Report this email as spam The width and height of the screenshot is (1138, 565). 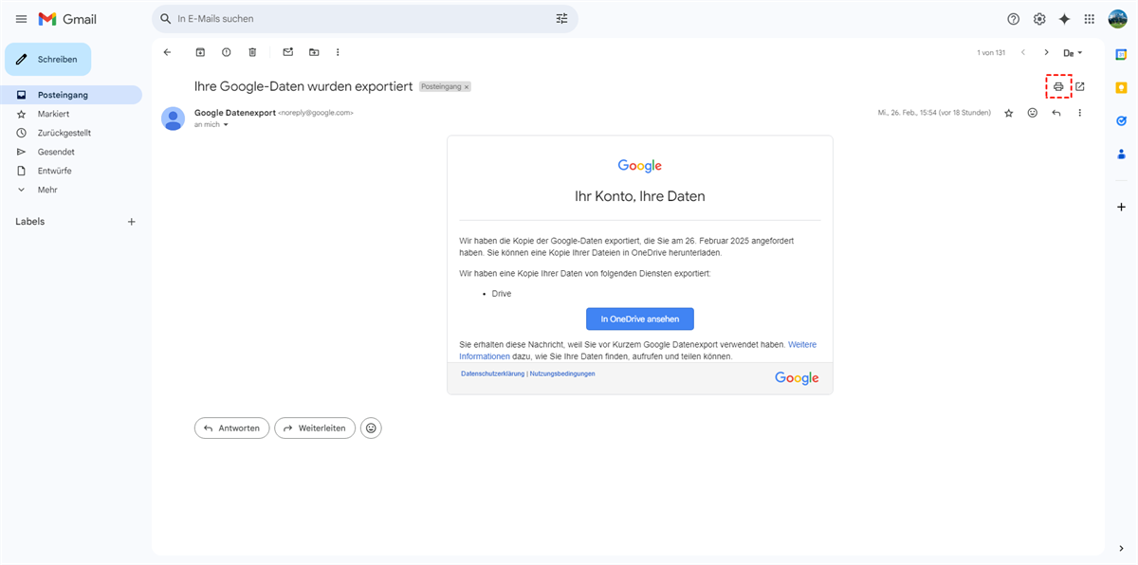click(x=226, y=52)
